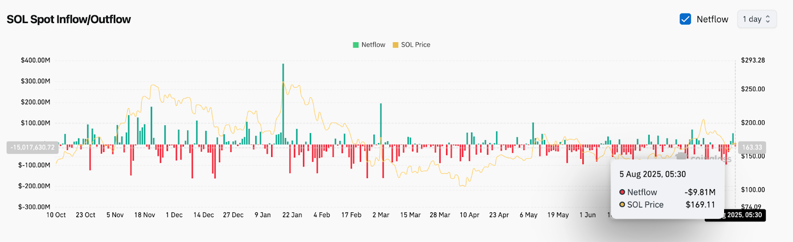
Task: Click the yellow SOL Price dot in tooltip
Action: [x=622, y=204]
